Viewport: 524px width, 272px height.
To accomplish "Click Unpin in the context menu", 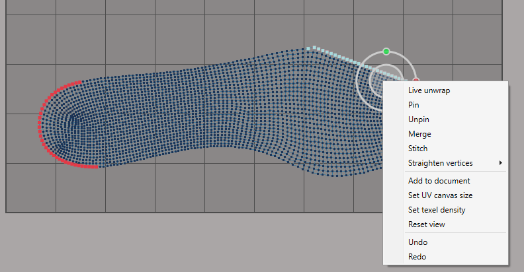I will [418, 119].
